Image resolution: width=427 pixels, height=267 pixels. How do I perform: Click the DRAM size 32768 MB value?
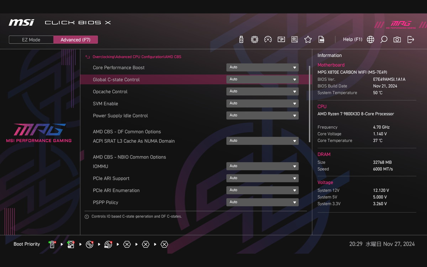382,162
